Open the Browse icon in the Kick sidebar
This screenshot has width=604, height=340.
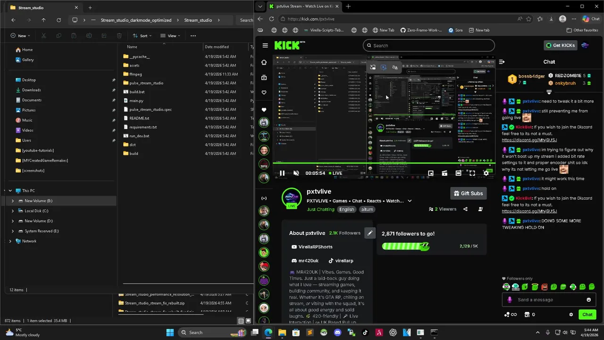coord(264,77)
